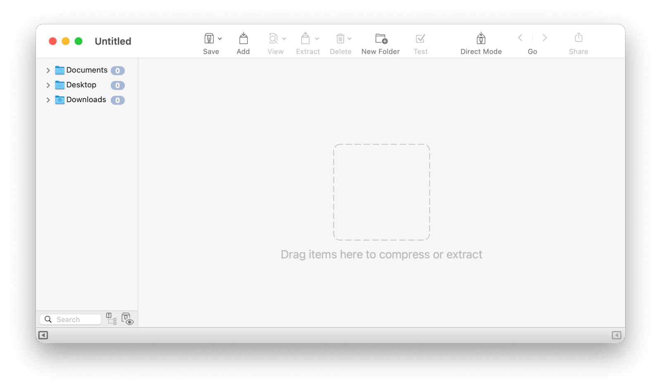Minimize window with the yellow button
Viewport: 661px width, 390px height.
pos(66,41)
